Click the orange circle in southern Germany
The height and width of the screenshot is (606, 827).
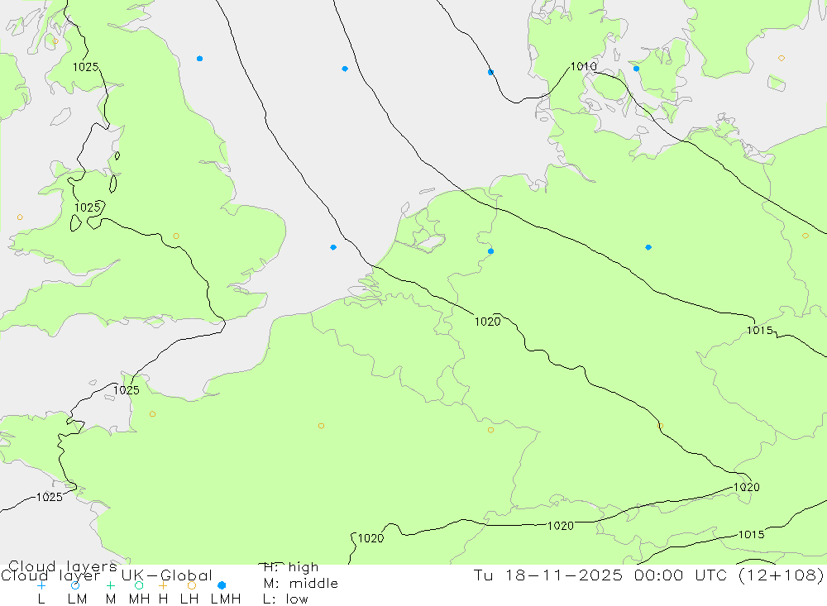point(660,426)
